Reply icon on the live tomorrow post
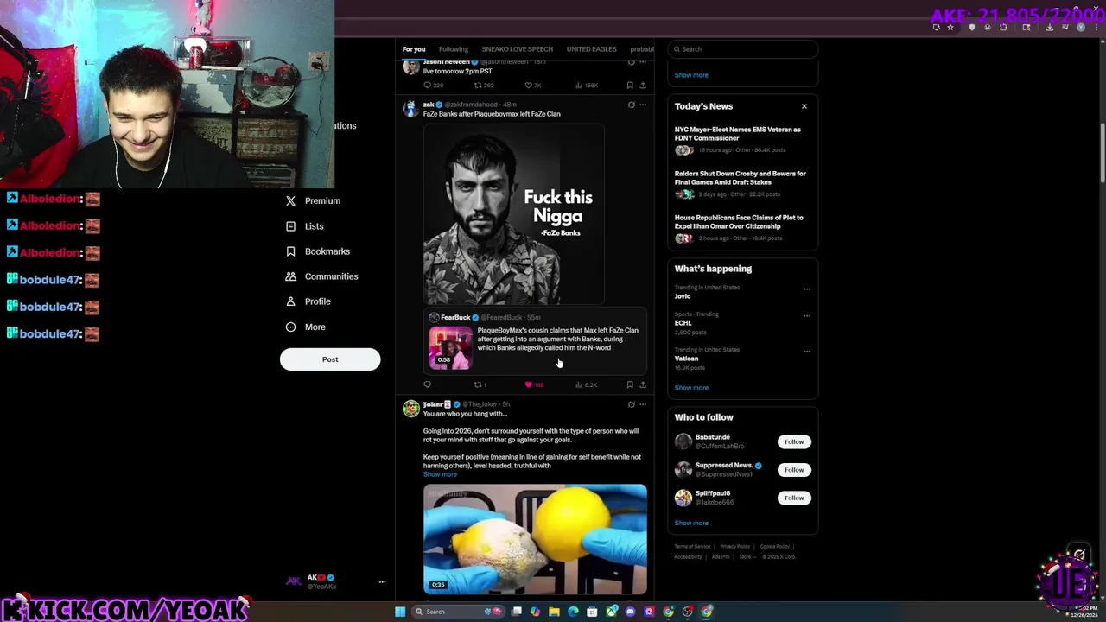The image size is (1106, 622). click(433, 86)
